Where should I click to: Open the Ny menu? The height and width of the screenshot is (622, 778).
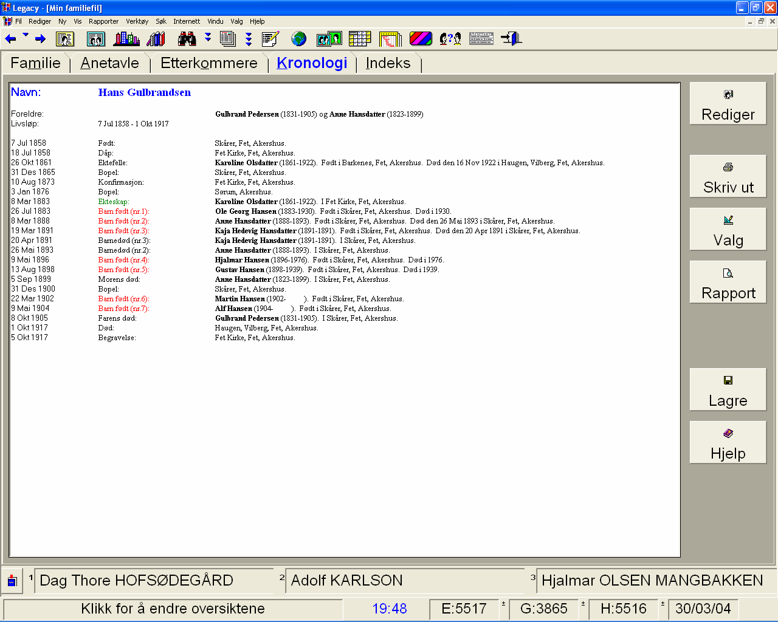[63, 21]
